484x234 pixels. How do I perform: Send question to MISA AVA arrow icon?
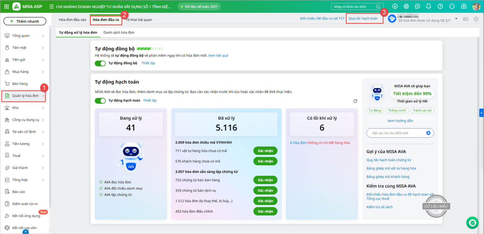click(428, 133)
